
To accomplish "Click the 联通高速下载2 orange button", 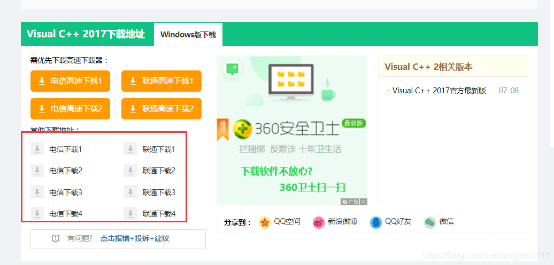I will [x=161, y=109].
